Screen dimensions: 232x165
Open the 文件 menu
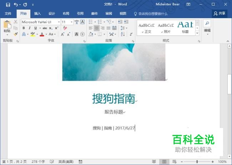(x=8, y=14)
